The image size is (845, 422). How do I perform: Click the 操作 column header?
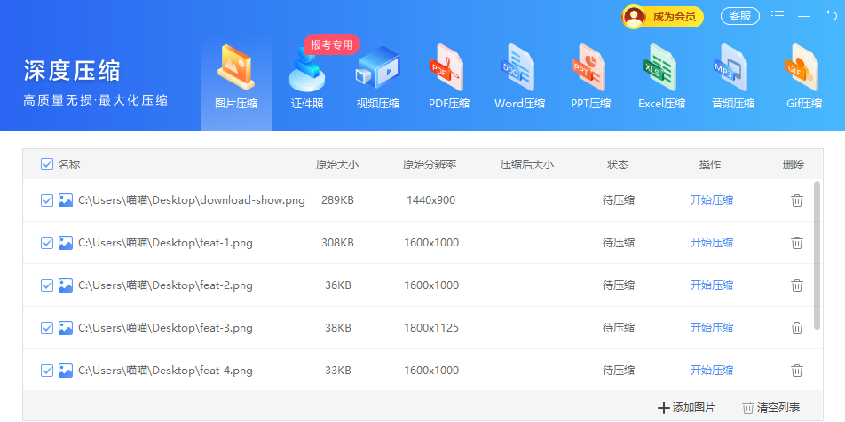[x=710, y=165]
